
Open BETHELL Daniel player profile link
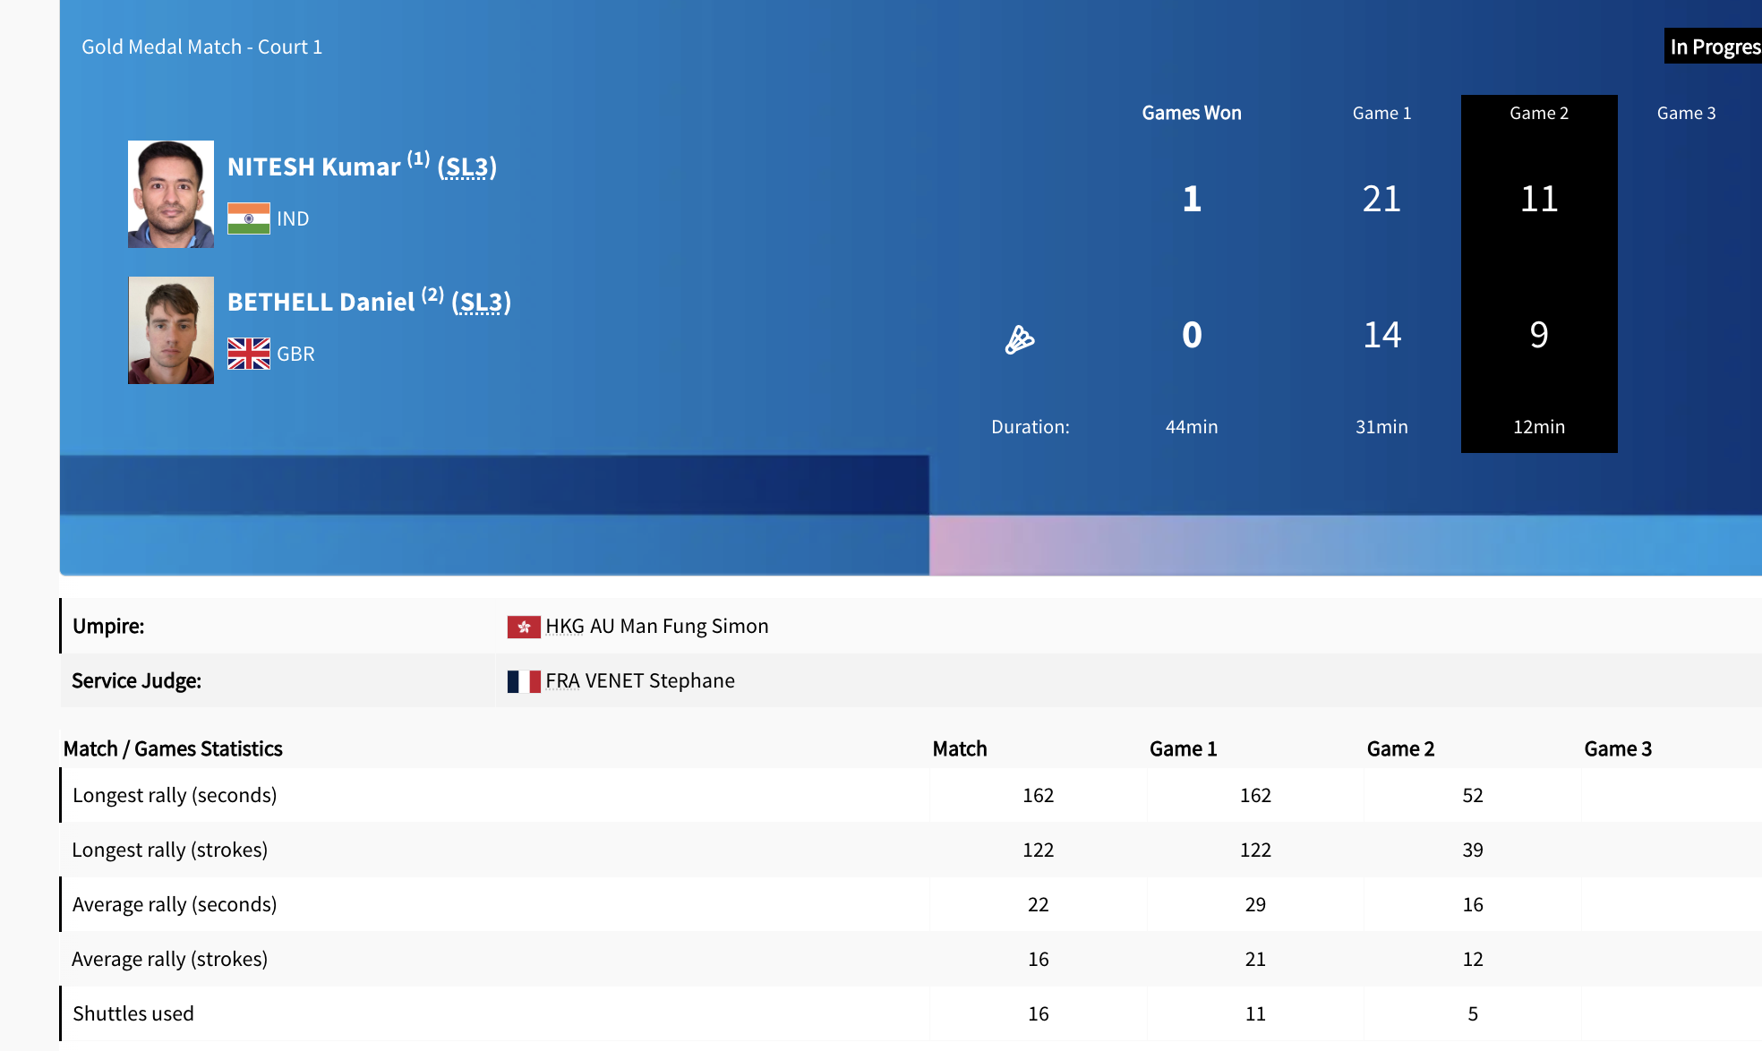(x=321, y=303)
